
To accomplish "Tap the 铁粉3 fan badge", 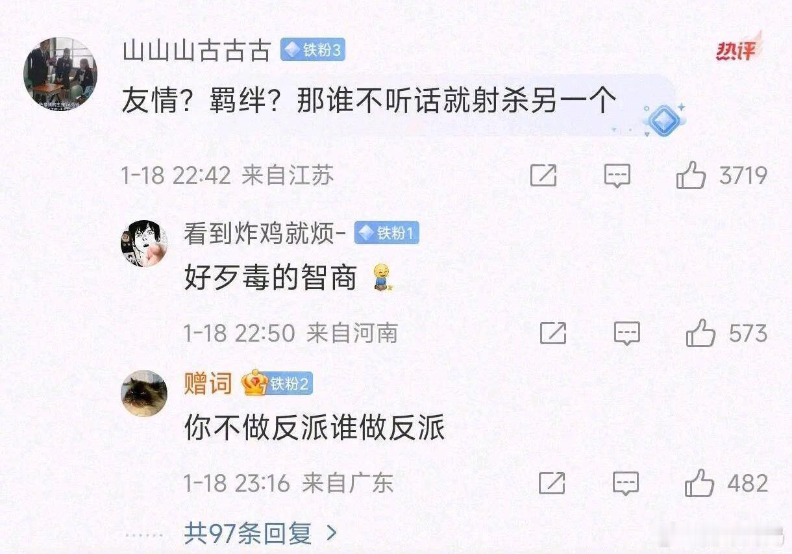I will (x=313, y=50).
